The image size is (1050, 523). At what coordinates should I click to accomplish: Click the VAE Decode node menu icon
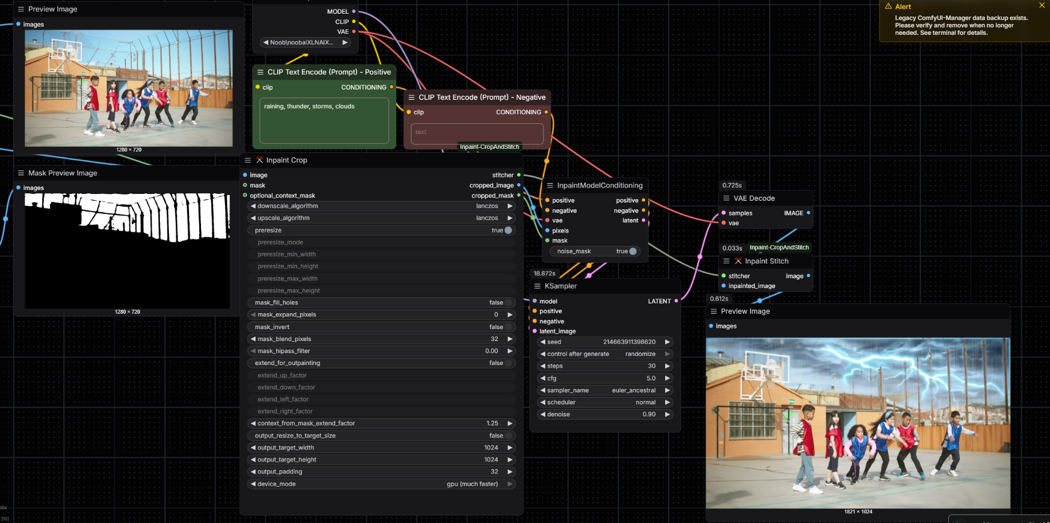click(726, 198)
